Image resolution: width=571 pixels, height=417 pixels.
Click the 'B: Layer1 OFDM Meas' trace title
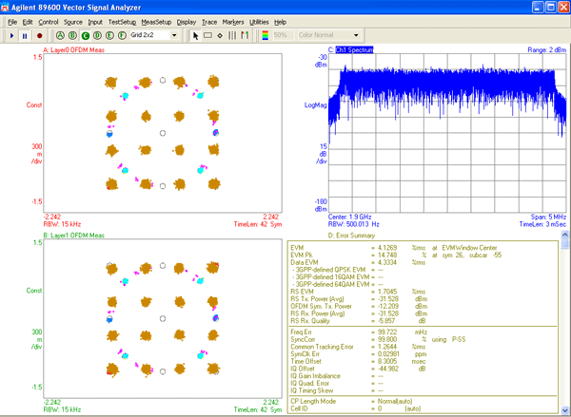73,236
